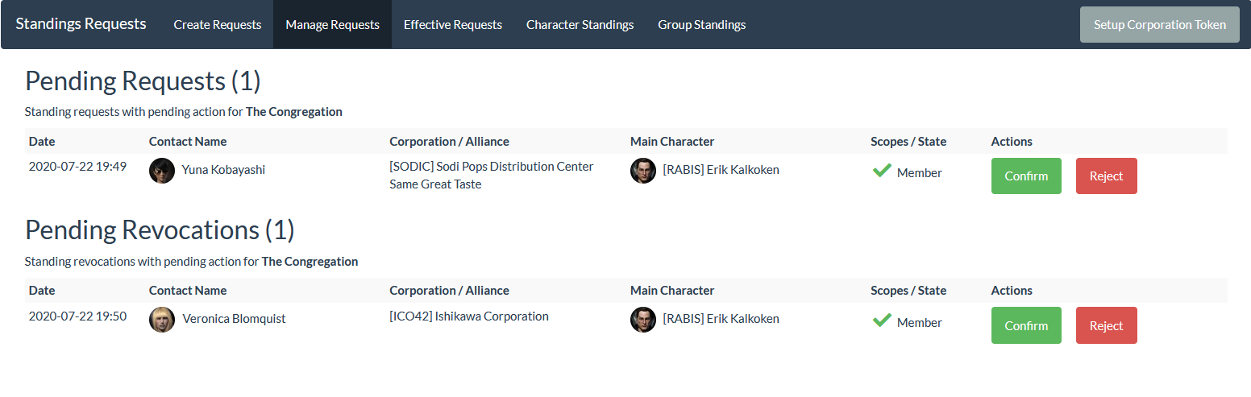The width and height of the screenshot is (1251, 397).
Task: Confirm Veronica Blomquist's standing revocation
Action: [1026, 325]
